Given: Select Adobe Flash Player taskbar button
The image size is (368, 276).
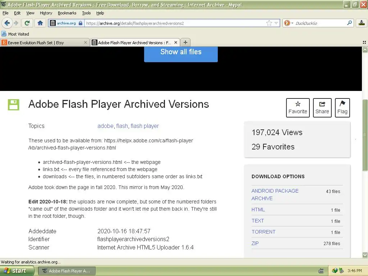Looking at the screenshot, I should pos(66,271).
